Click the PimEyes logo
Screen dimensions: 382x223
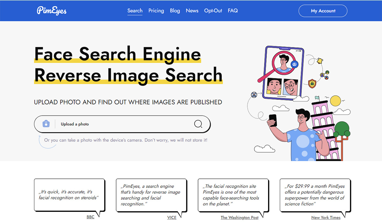click(52, 11)
